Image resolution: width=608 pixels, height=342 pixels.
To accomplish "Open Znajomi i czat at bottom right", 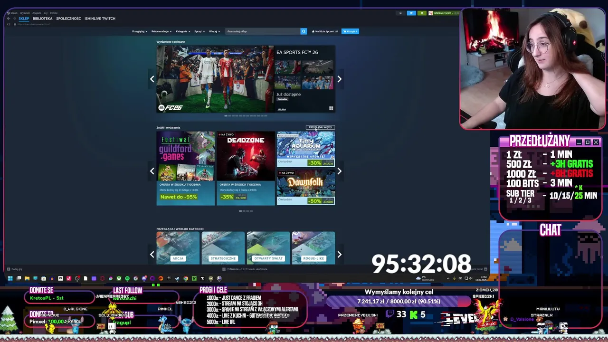I will coord(479,269).
